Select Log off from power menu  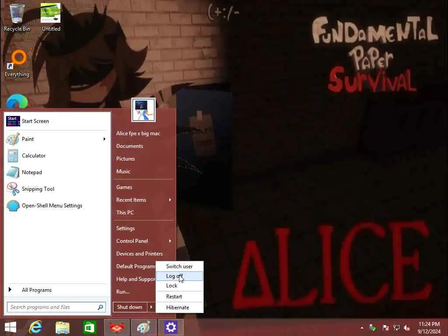click(179, 276)
